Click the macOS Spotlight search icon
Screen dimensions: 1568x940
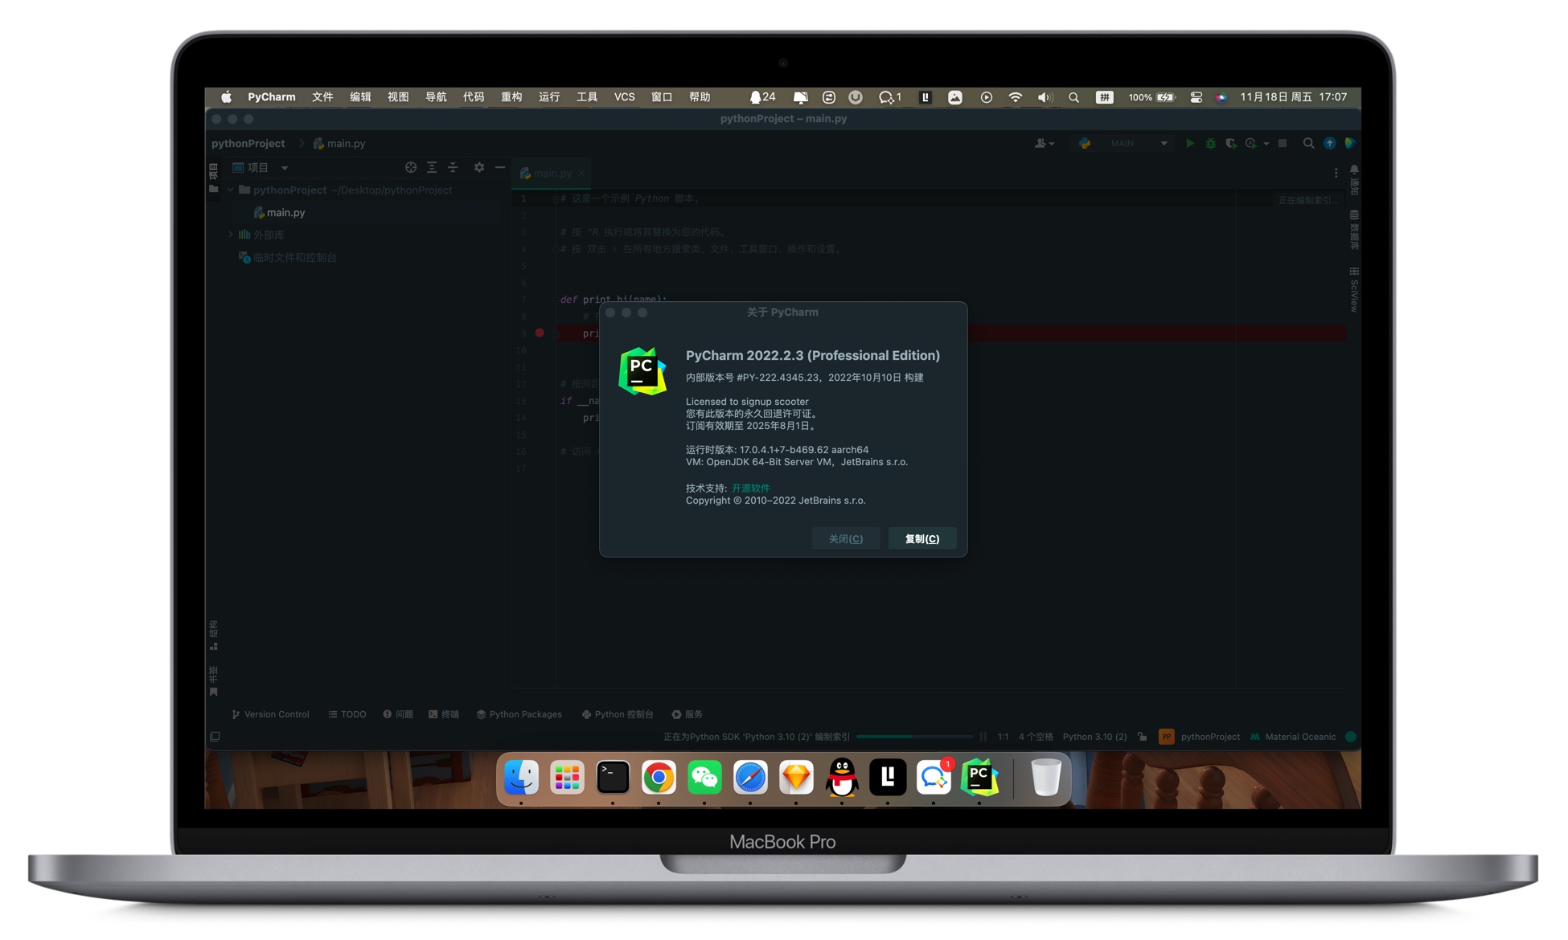point(1073,97)
